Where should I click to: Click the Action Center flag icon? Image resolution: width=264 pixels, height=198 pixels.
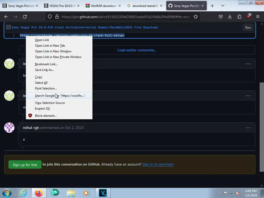pos(225,193)
